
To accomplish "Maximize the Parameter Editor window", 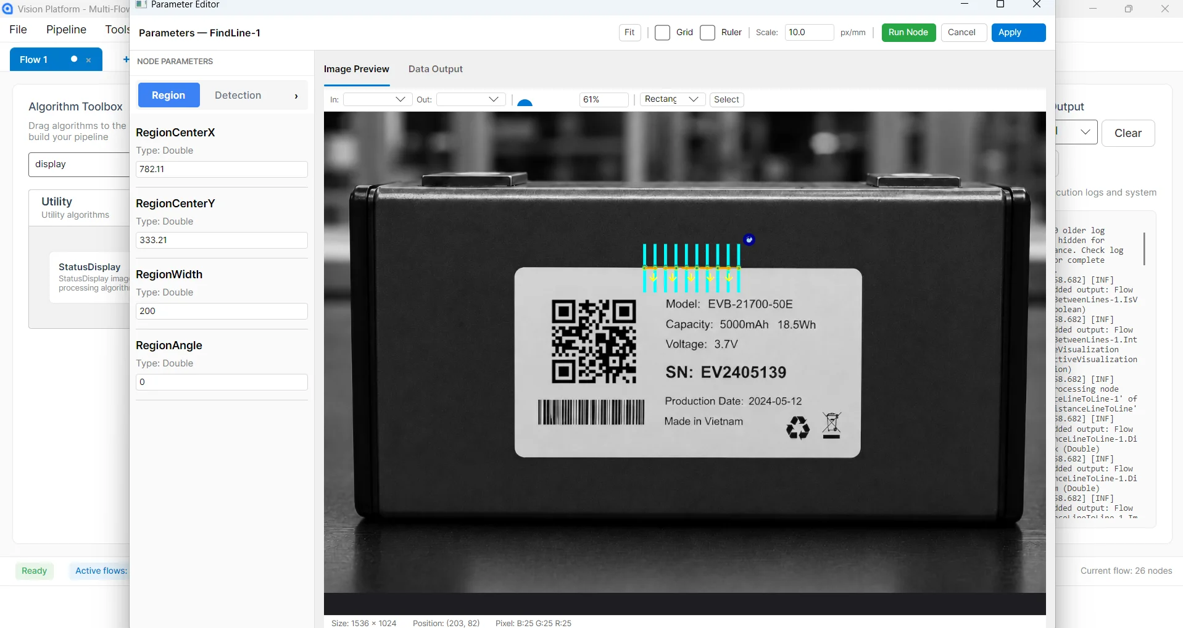I will click(1000, 4).
